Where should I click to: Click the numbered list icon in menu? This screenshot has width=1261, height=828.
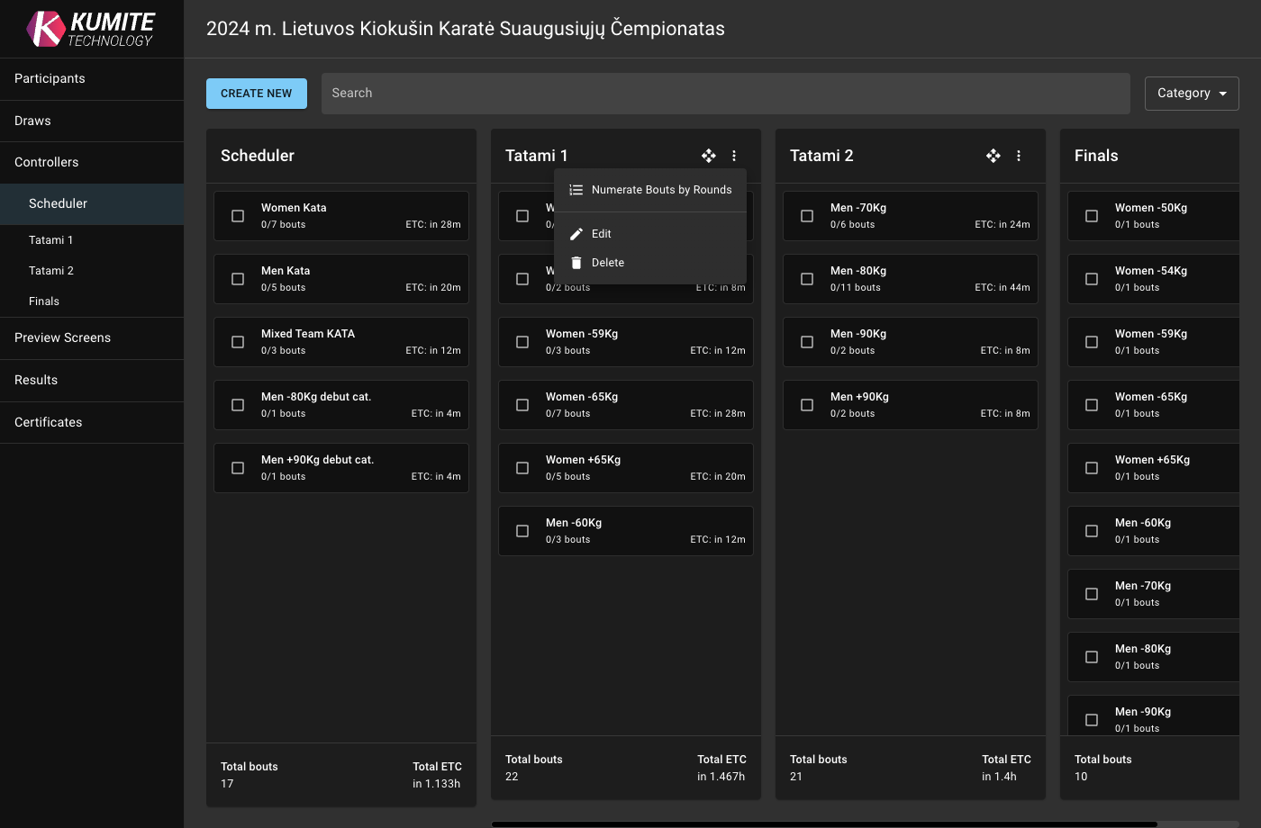(576, 190)
